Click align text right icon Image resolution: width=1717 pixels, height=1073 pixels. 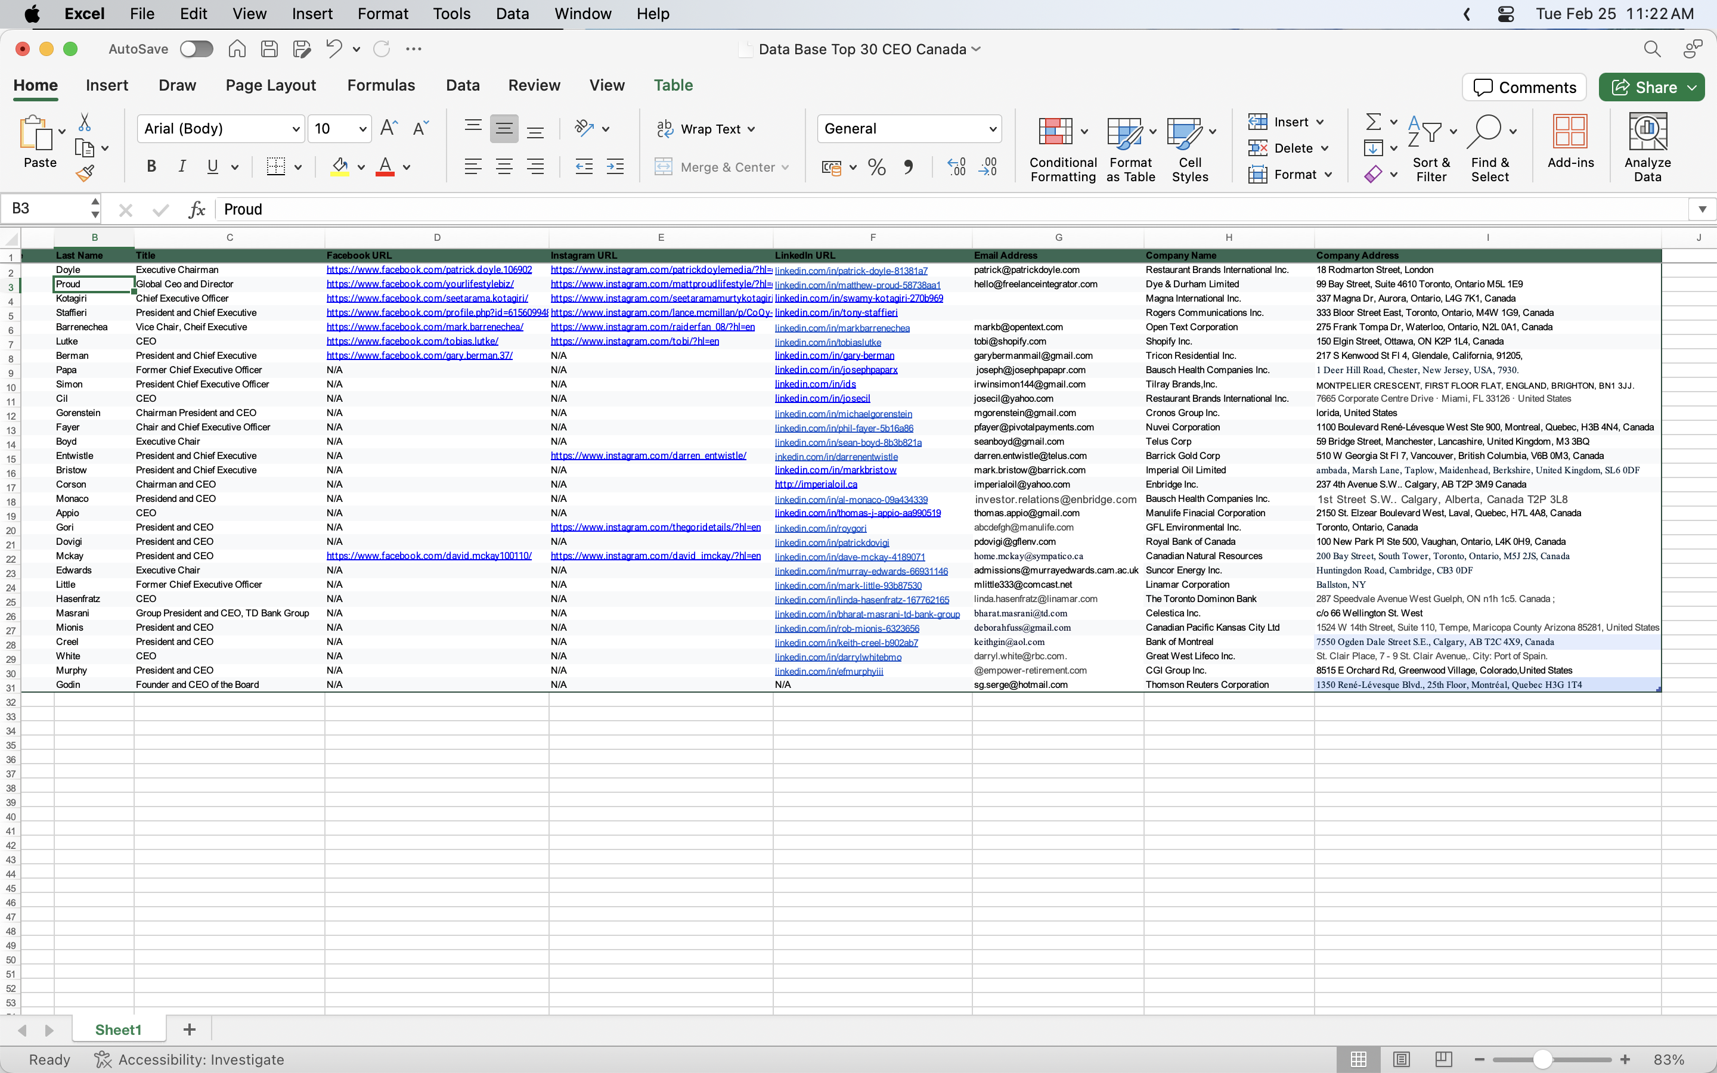pos(536,166)
